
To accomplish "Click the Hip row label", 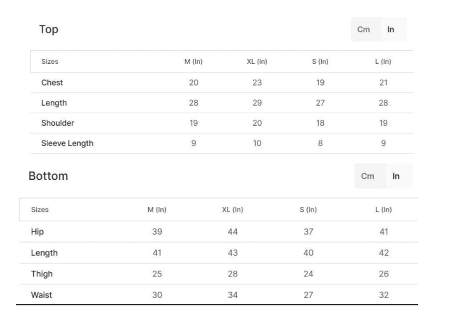I will (38, 231).
